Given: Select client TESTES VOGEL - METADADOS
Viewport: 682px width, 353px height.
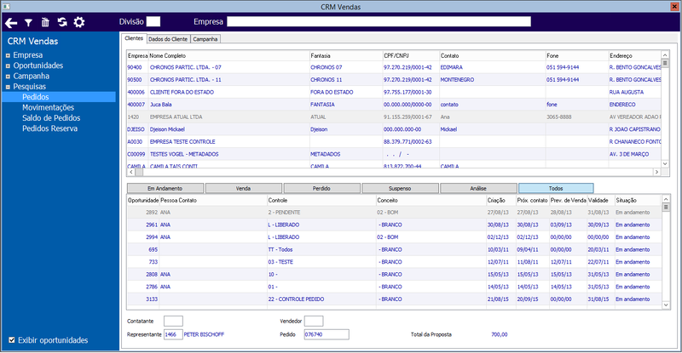Looking at the screenshot, I should [394, 154].
